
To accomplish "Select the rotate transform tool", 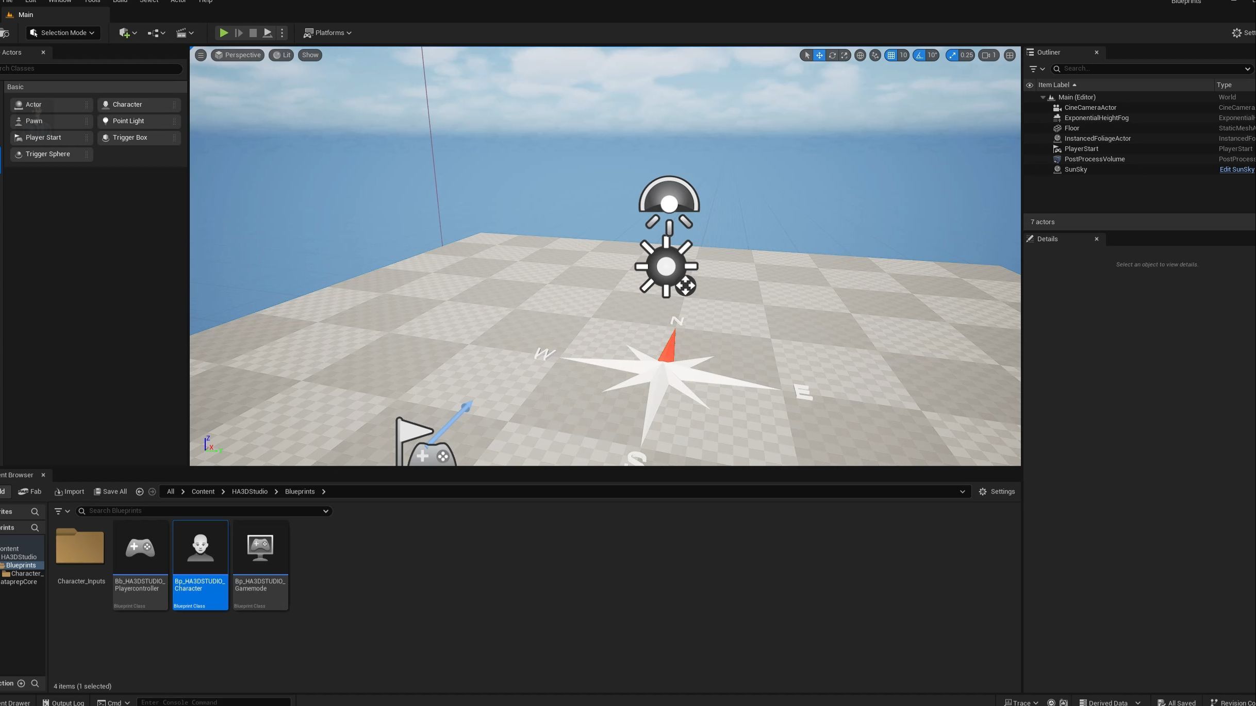I will point(832,55).
